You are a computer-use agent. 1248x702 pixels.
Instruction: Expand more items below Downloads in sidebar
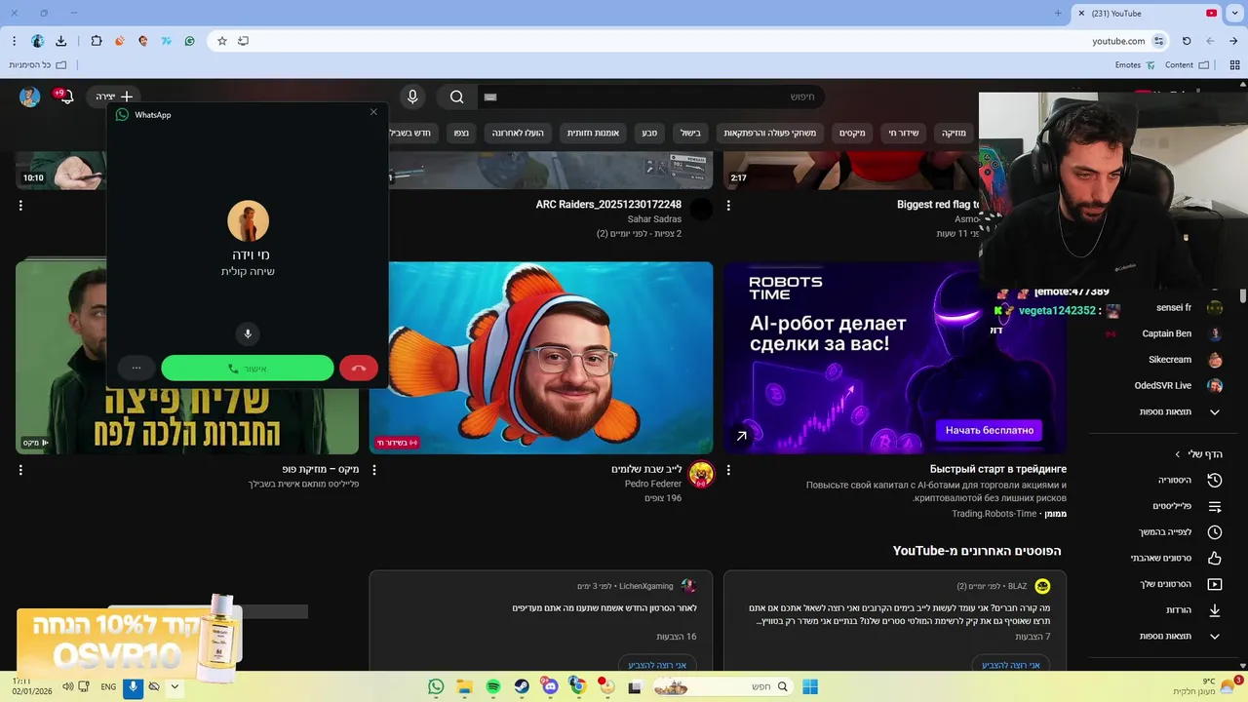coord(1180,637)
